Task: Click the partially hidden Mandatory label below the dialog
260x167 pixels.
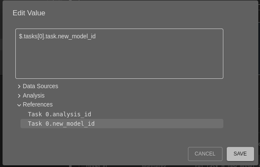Action: [154, 166]
